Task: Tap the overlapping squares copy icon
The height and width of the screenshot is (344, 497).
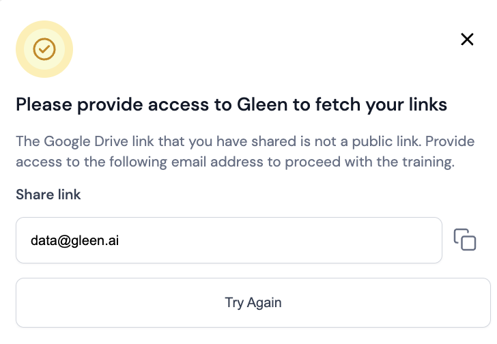Action: click(x=465, y=240)
